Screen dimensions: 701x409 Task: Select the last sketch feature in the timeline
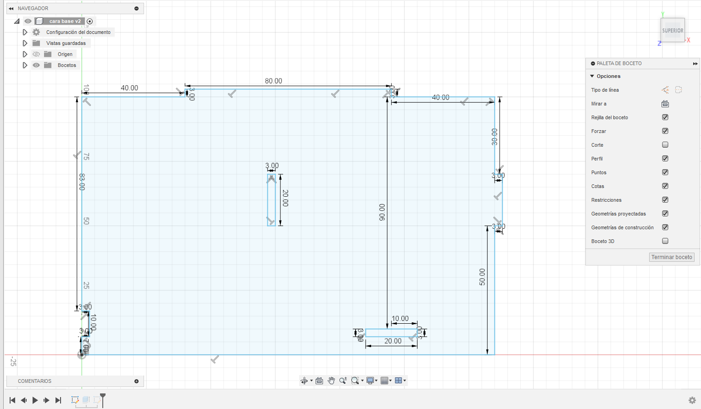(96, 400)
